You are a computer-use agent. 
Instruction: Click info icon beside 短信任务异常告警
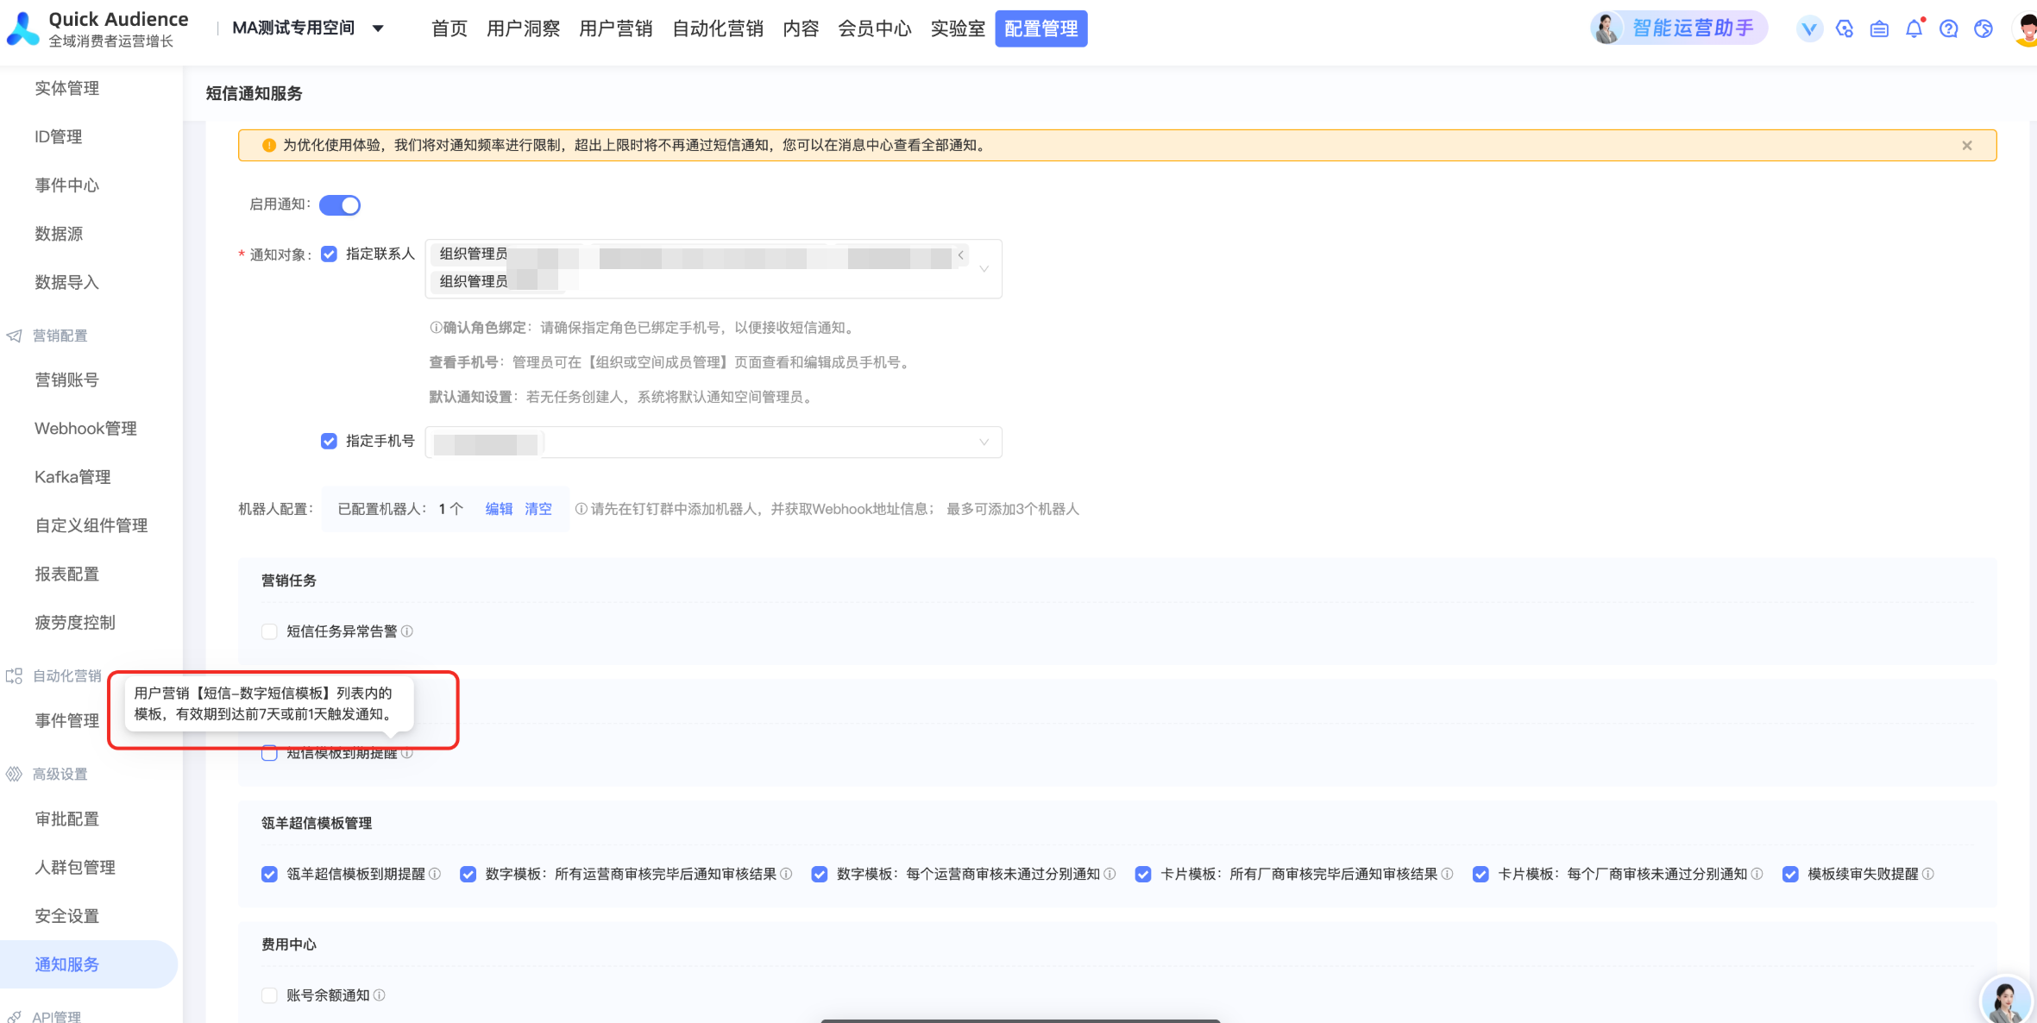pyautogui.click(x=407, y=631)
